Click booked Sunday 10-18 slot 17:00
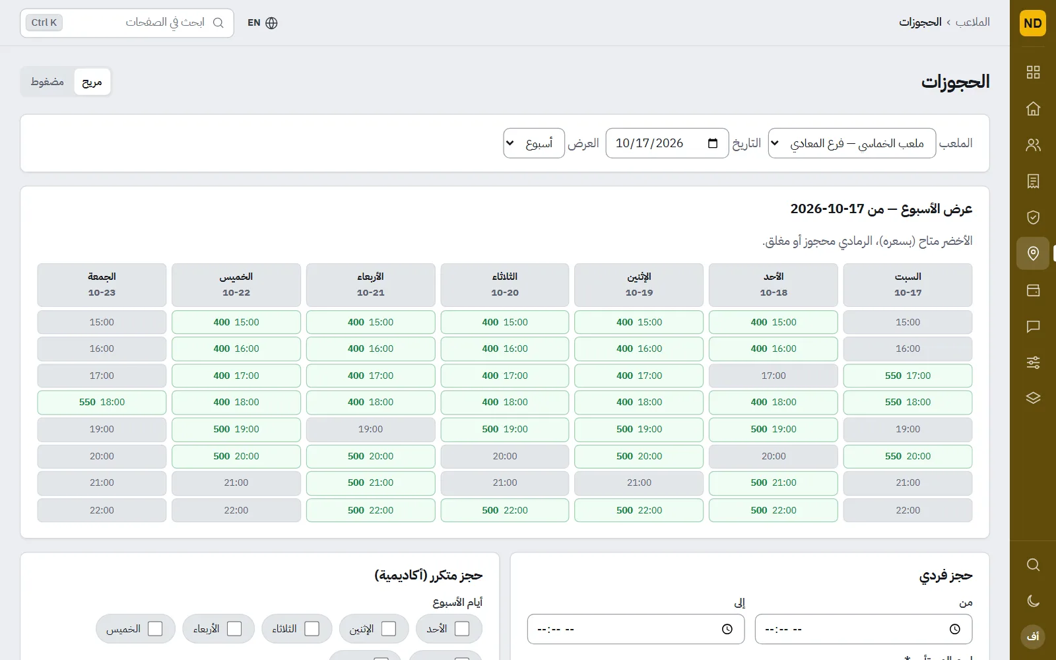Image resolution: width=1056 pixels, height=660 pixels. [774, 376]
